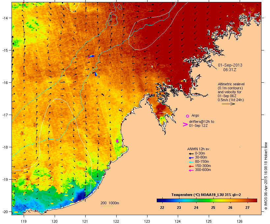Click the dark blue end of the colorbar
Image resolution: width=270 pixels, height=224 pixels.
pos(160,200)
